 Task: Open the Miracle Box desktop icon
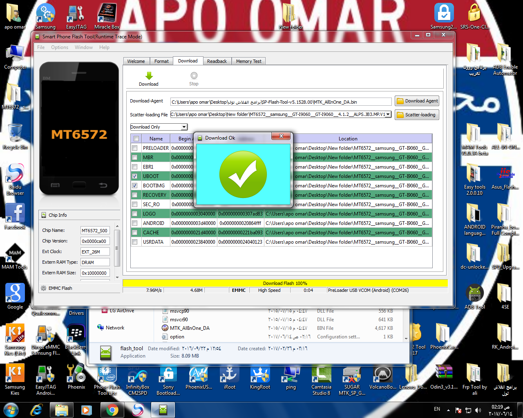[x=107, y=16]
